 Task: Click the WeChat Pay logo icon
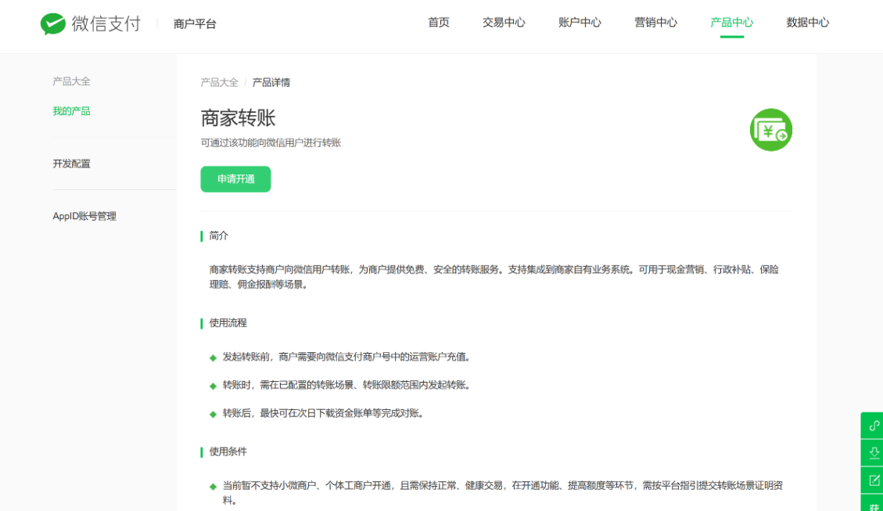pos(53,24)
